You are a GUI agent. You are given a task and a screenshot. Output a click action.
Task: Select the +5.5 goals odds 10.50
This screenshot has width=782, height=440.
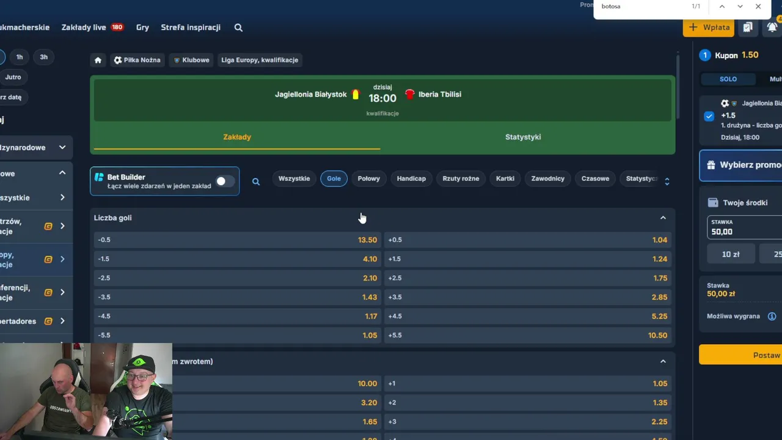tap(528, 335)
